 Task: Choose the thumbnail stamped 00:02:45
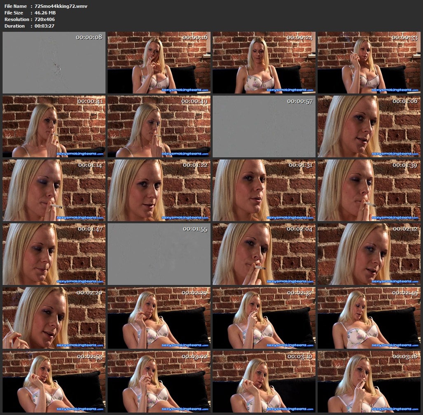[x=369, y=318]
